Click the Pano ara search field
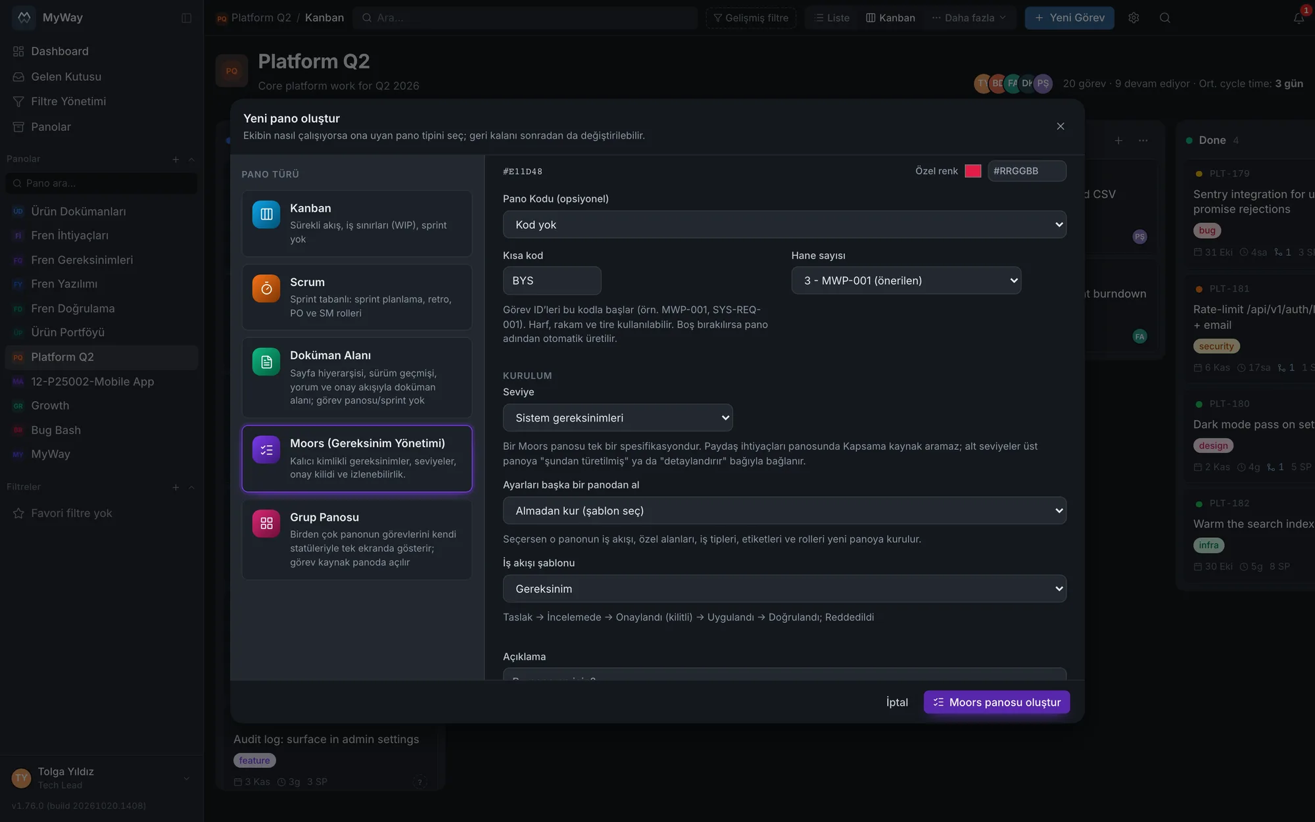Viewport: 1315px width, 822px height. point(102,183)
